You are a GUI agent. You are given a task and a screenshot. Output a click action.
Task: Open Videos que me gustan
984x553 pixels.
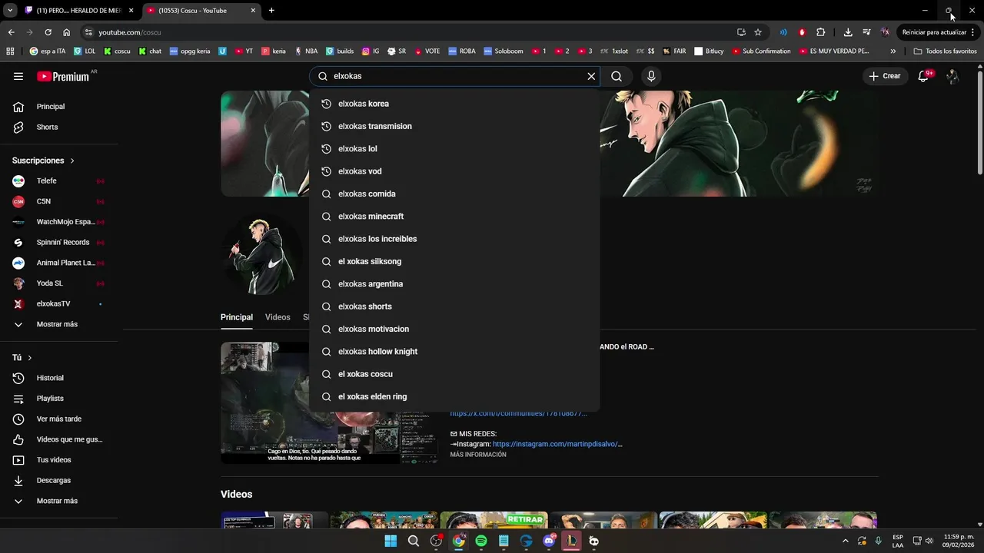pos(59,439)
